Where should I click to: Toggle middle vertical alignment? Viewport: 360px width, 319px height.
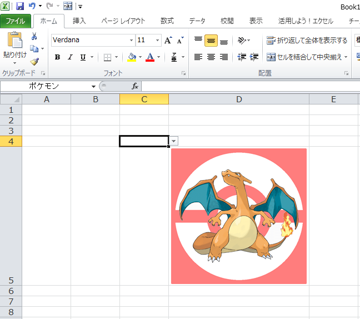coord(211,41)
